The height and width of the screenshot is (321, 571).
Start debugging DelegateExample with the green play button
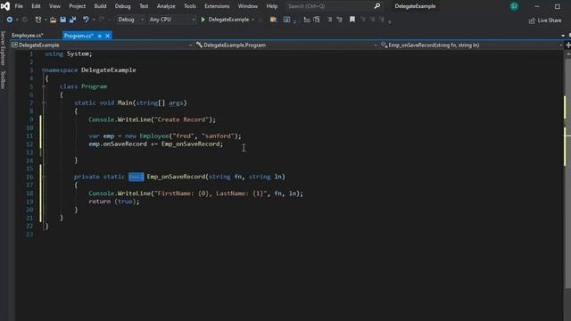[203, 20]
